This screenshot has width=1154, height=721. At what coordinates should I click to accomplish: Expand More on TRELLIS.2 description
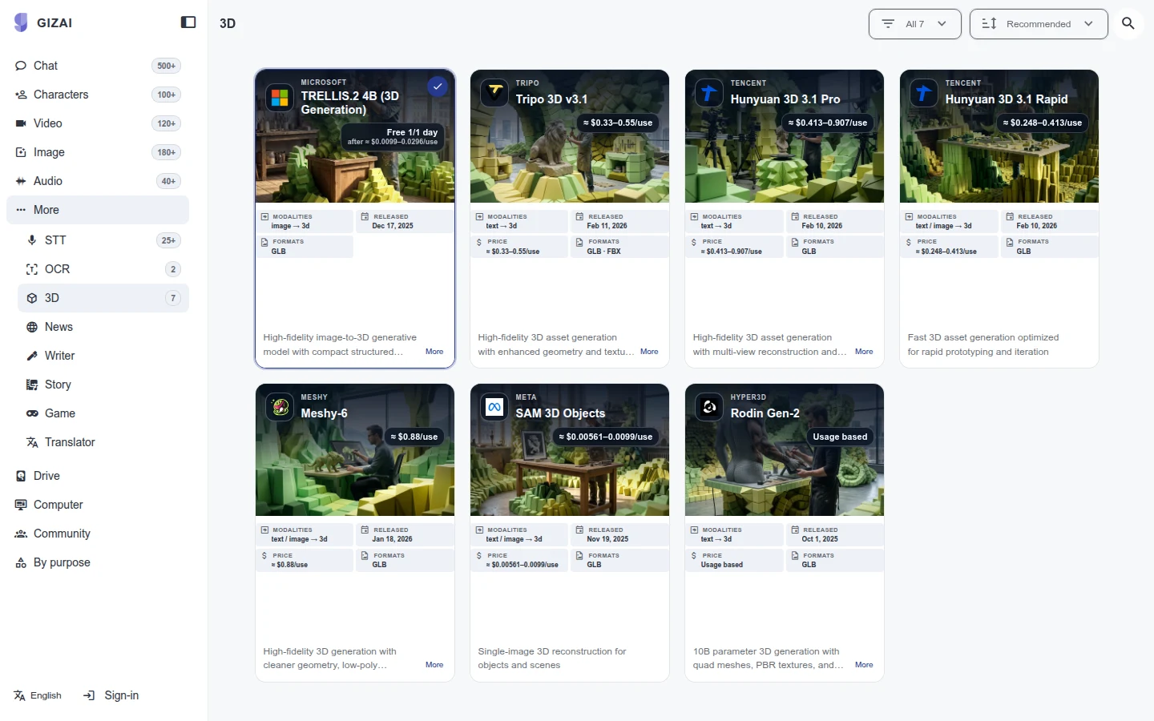(434, 352)
